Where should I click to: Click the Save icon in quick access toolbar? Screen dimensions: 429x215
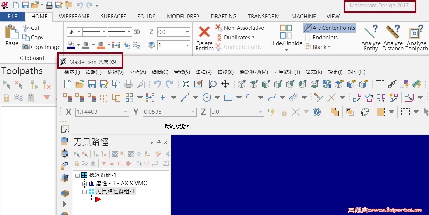[25, 5]
